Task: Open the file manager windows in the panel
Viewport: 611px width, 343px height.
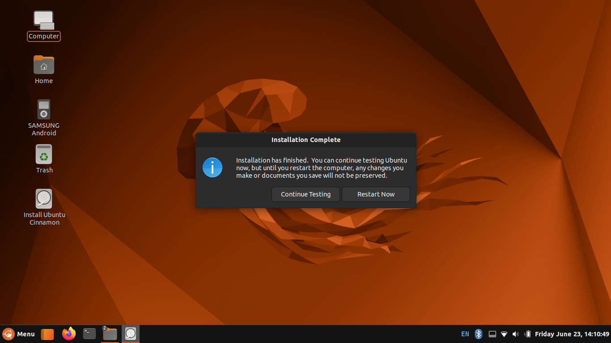Action: coord(110,334)
